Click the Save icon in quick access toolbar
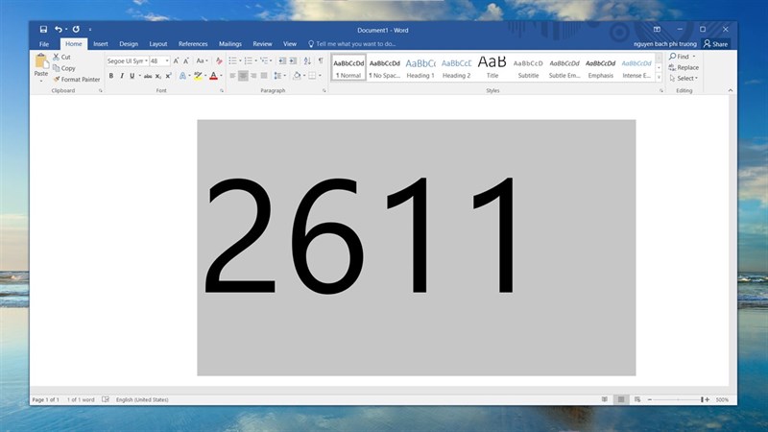768x432 pixels. (x=43, y=30)
